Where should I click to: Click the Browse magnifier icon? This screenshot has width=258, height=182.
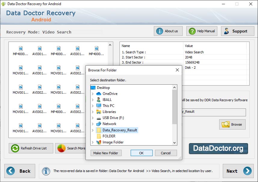(x=225, y=124)
